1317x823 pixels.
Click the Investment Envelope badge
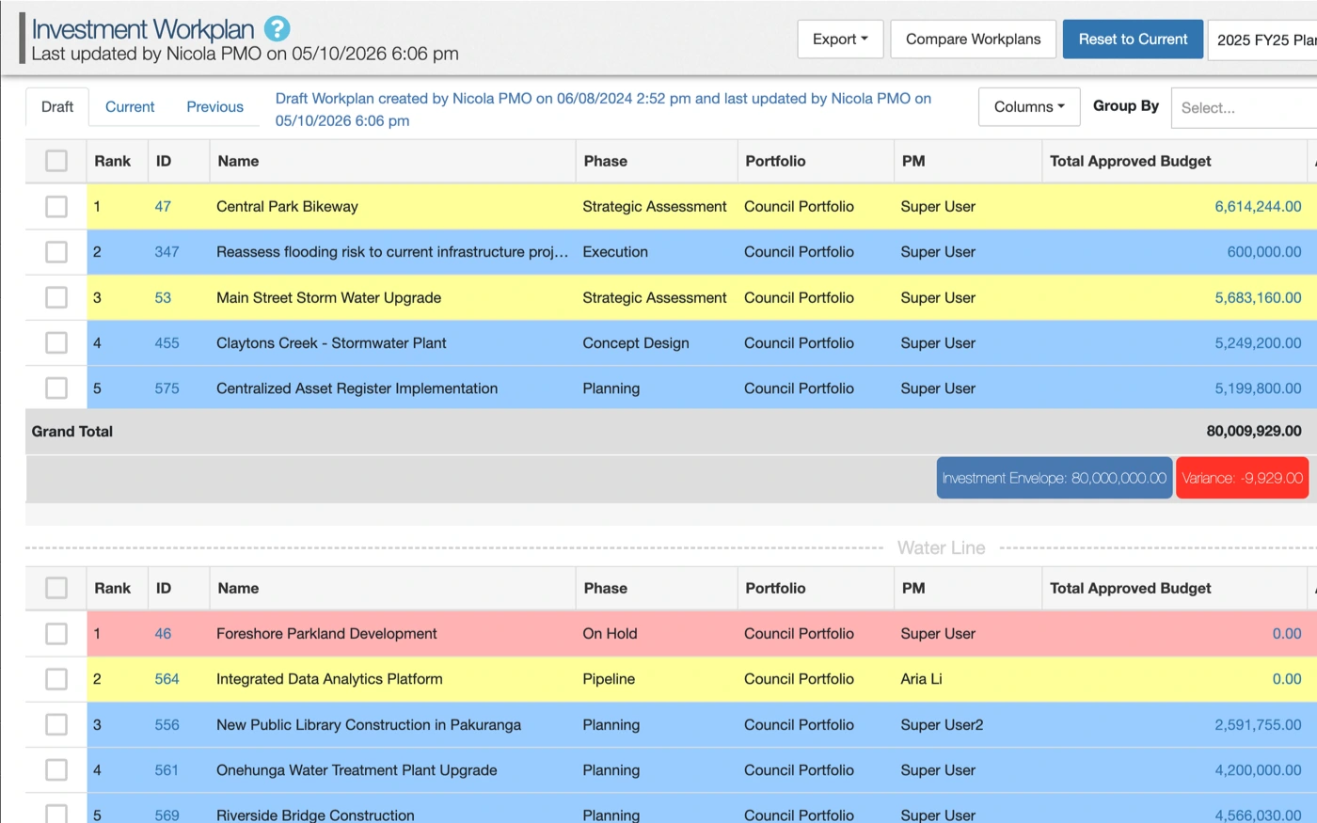[x=1055, y=478]
